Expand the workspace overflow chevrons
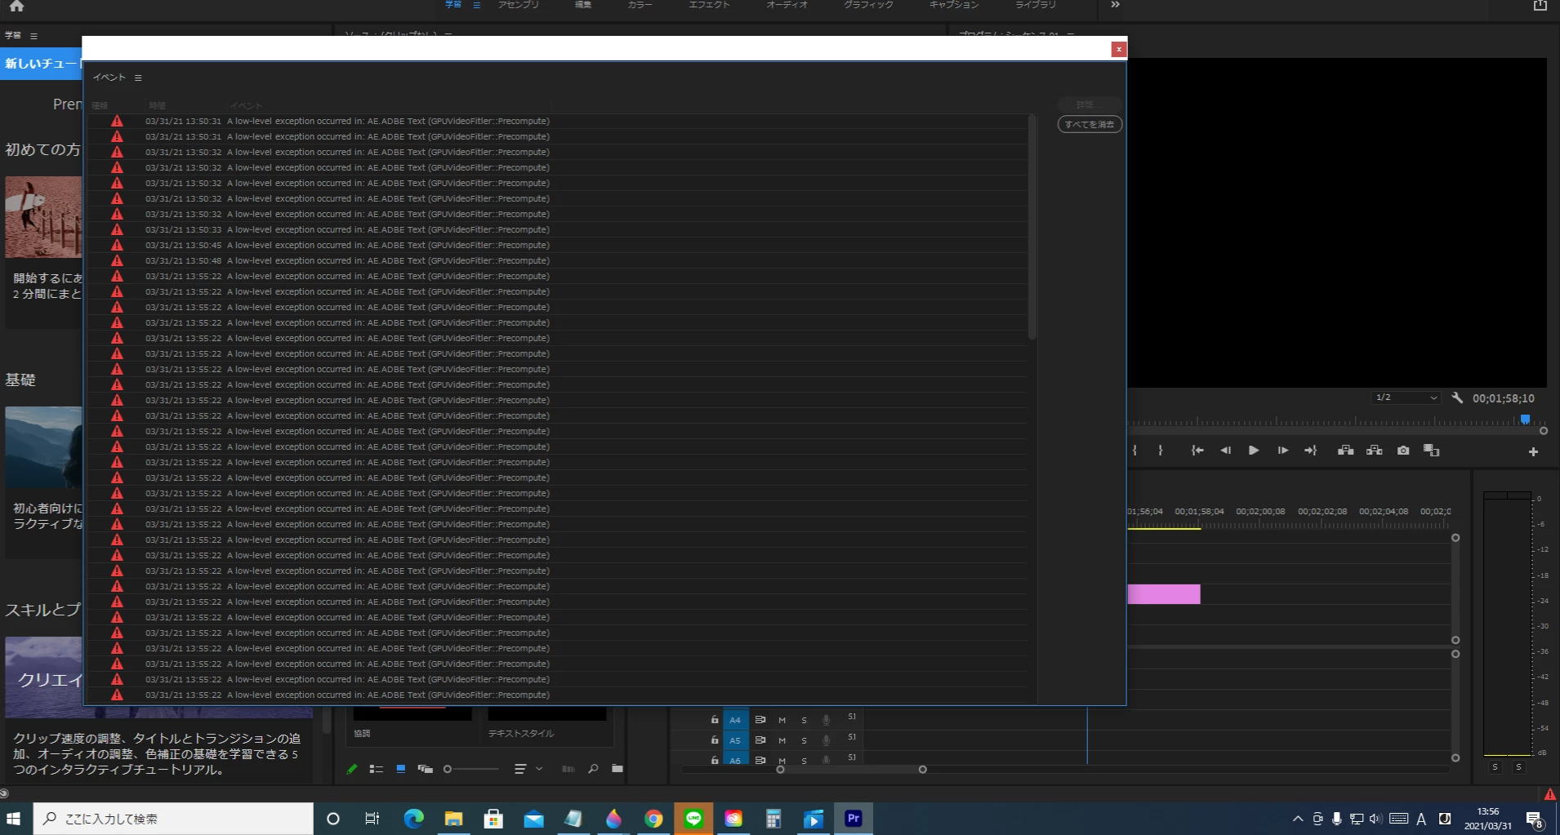 (1115, 5)
